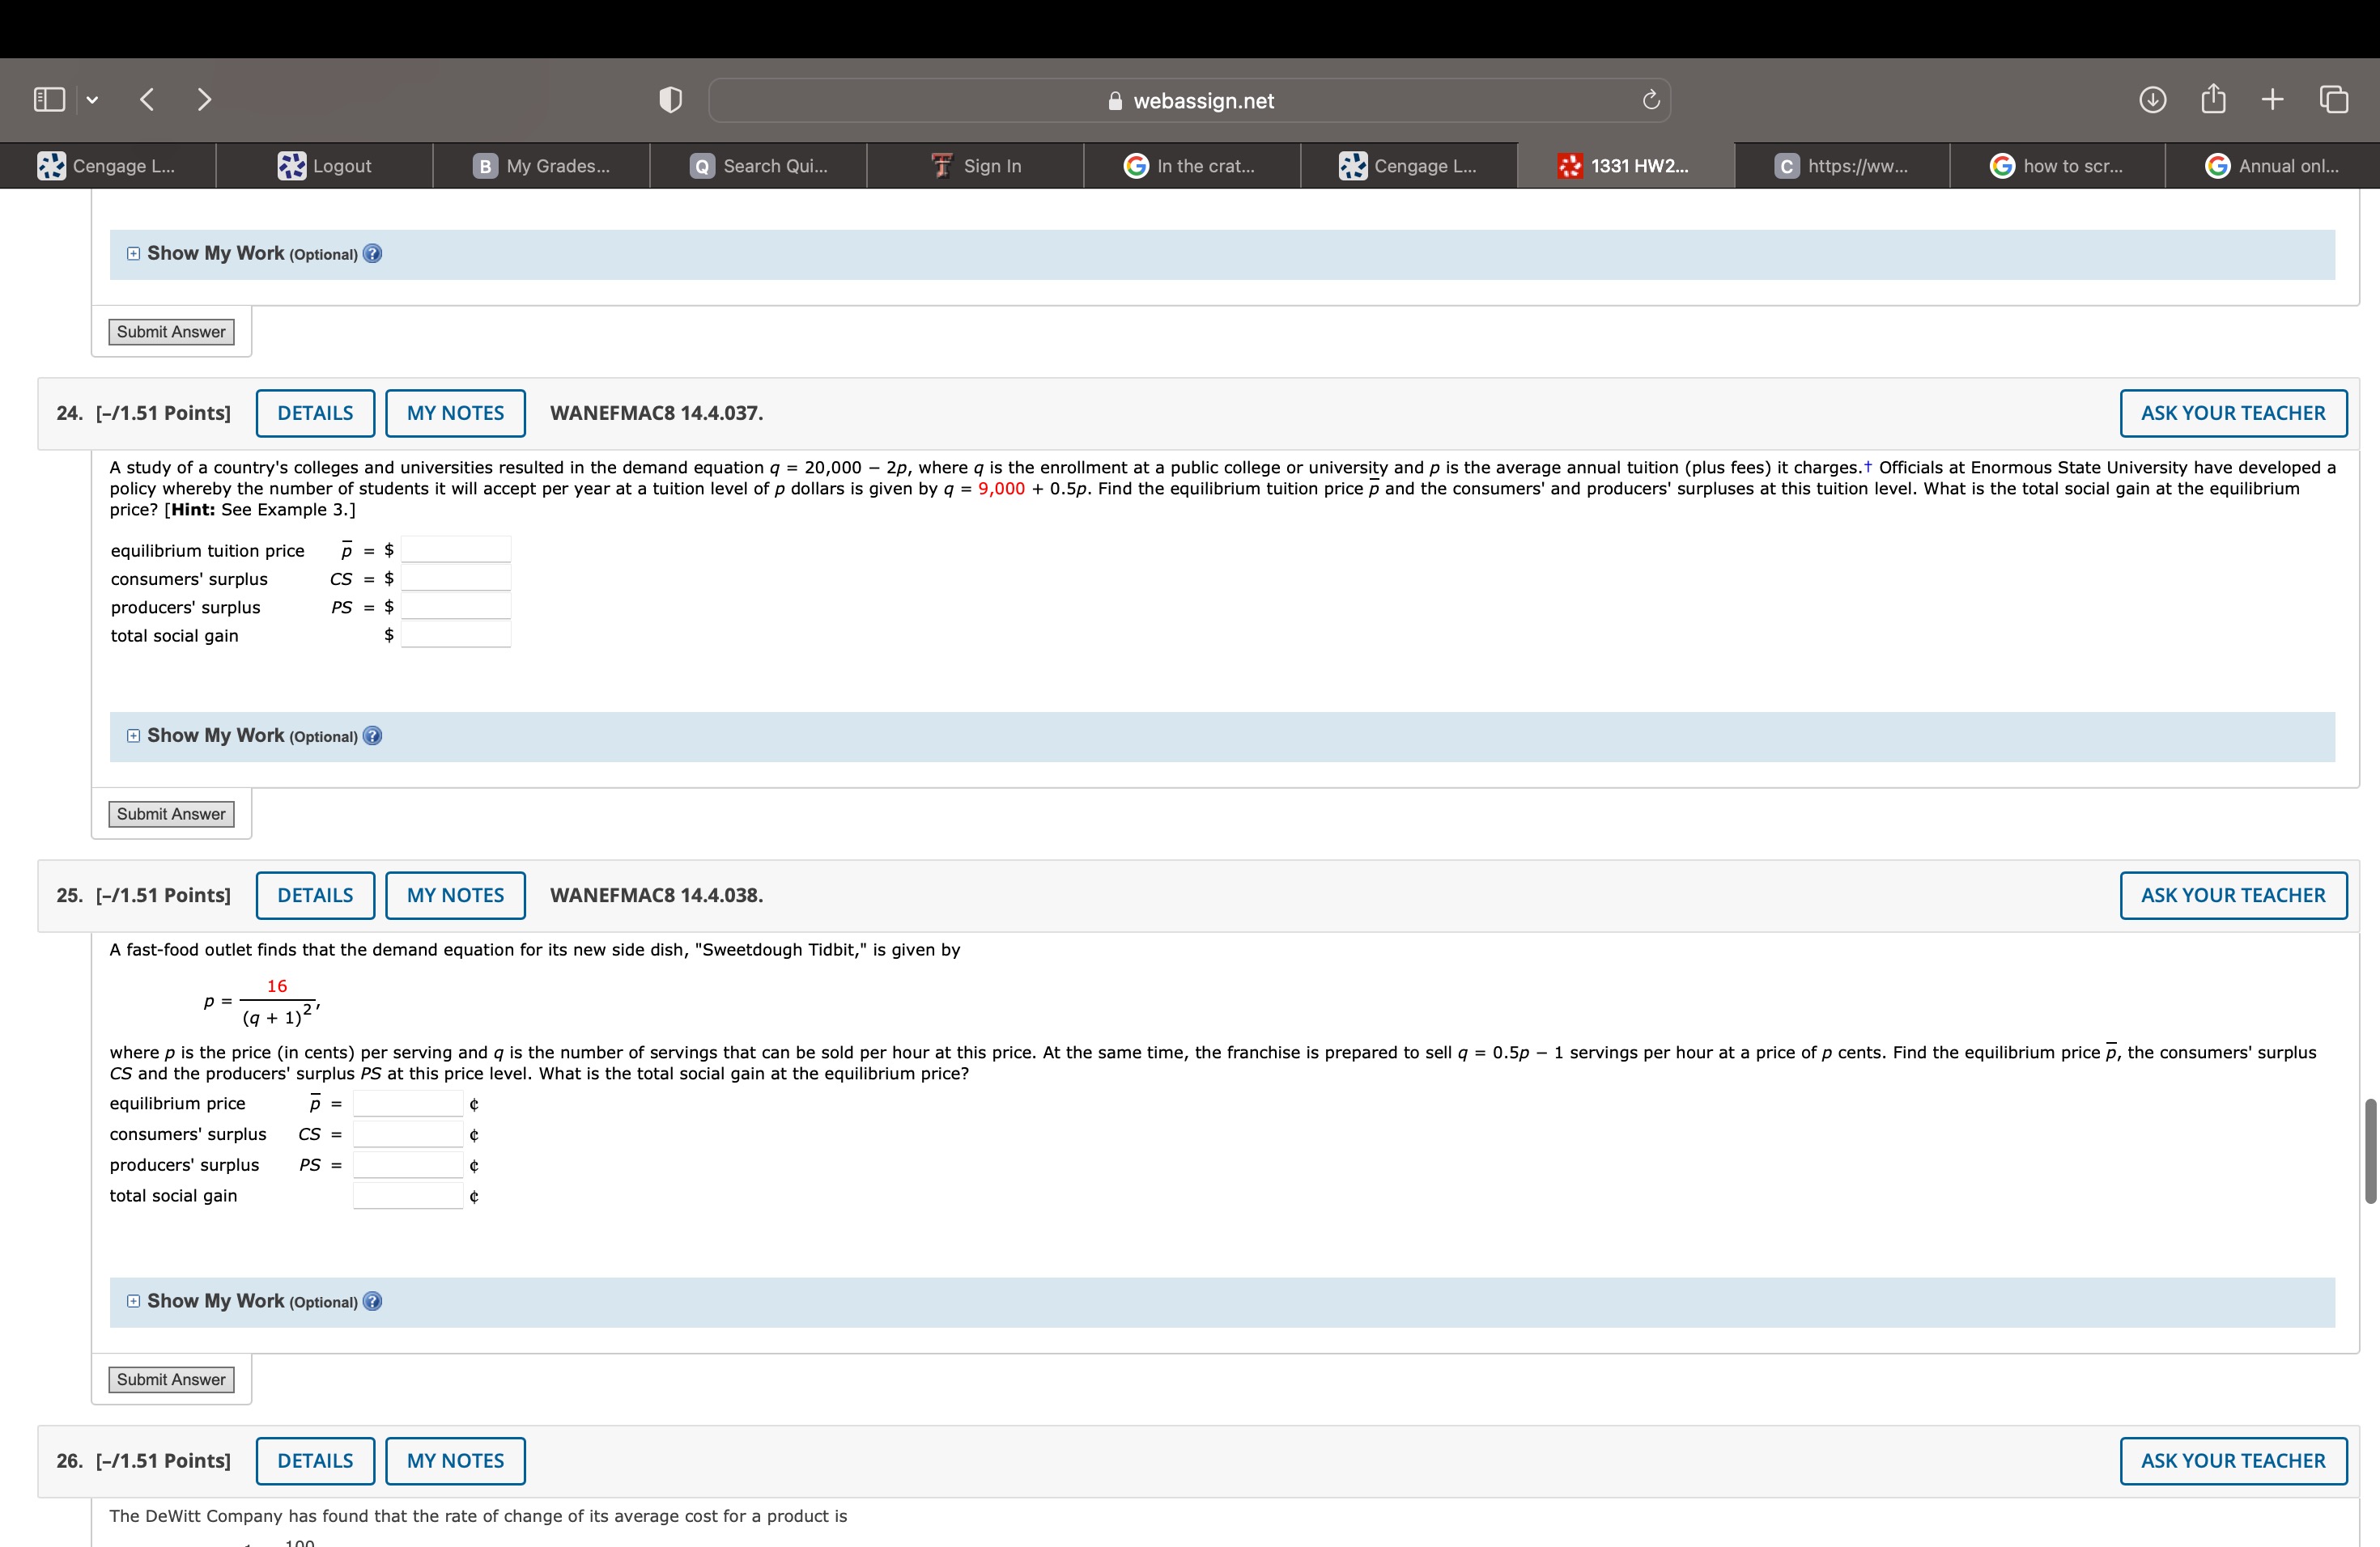This screenshot has height=1547, width=2380.
Task: Click the equilibrium tuition price input field
Action: [x=456, y=549]
